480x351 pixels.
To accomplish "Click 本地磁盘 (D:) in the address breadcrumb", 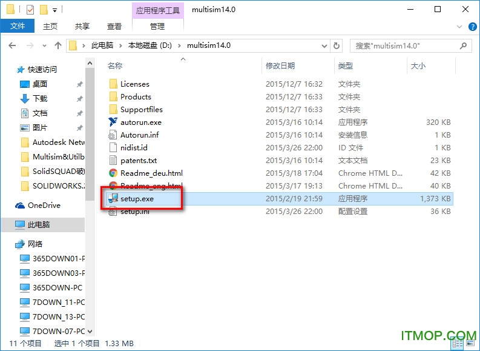I will pyautogui.click(x=150, y=45).
